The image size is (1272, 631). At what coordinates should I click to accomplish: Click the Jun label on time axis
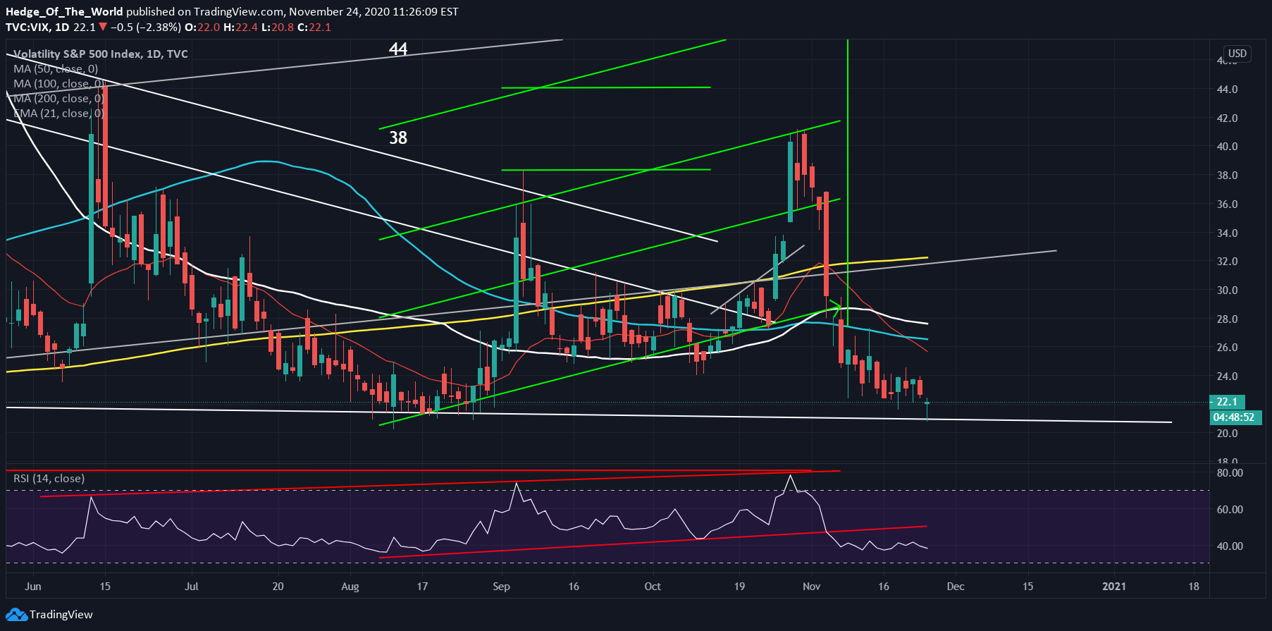tap(32, 587)
